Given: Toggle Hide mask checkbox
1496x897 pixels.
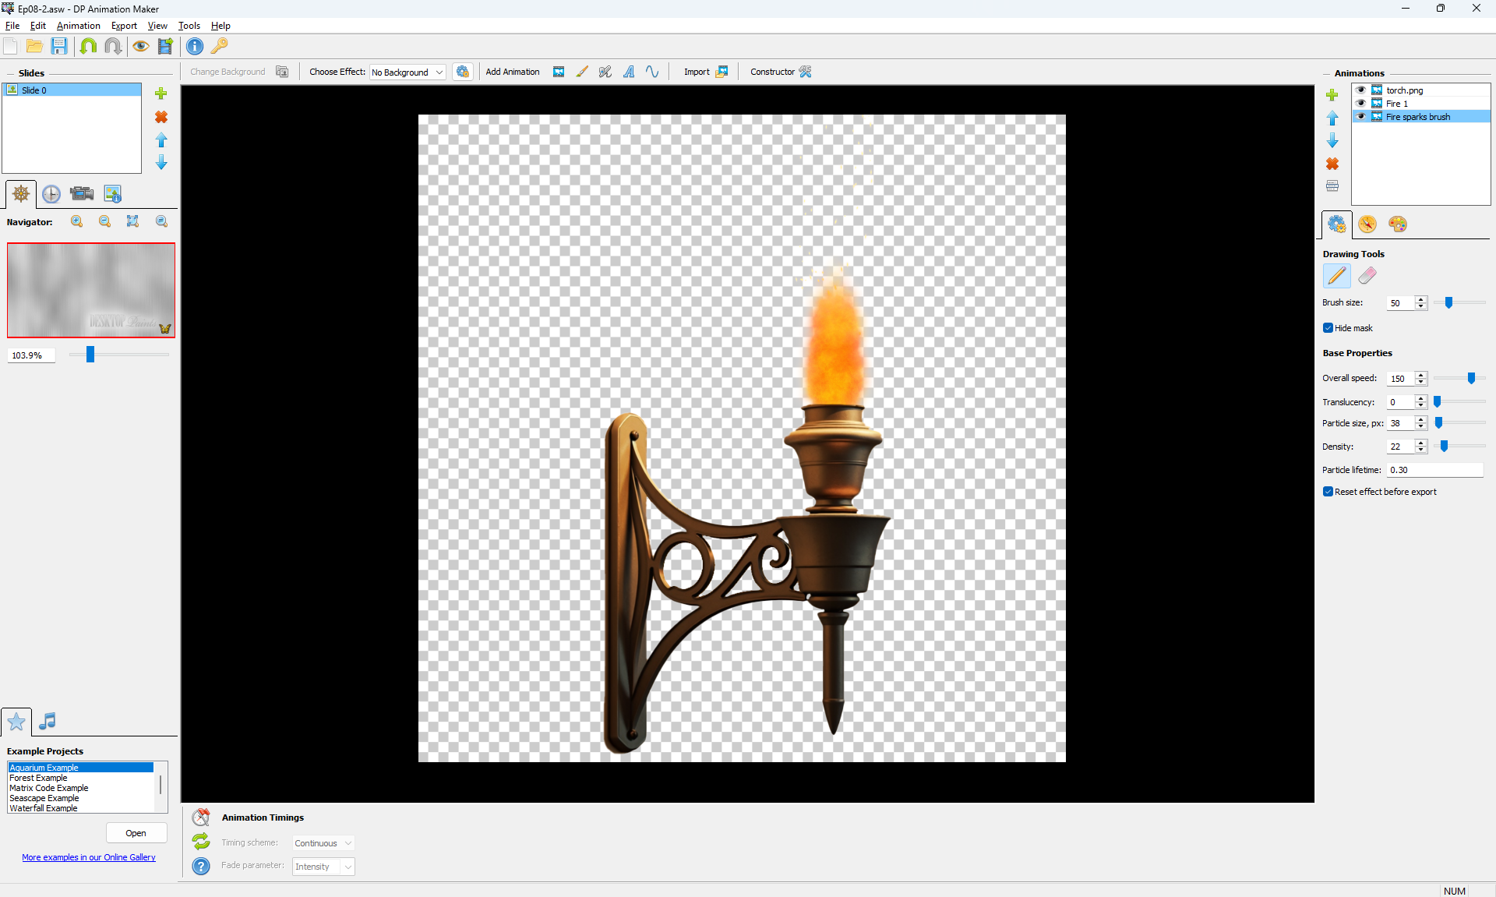Looking at the screenshot, I should 1328,328.
